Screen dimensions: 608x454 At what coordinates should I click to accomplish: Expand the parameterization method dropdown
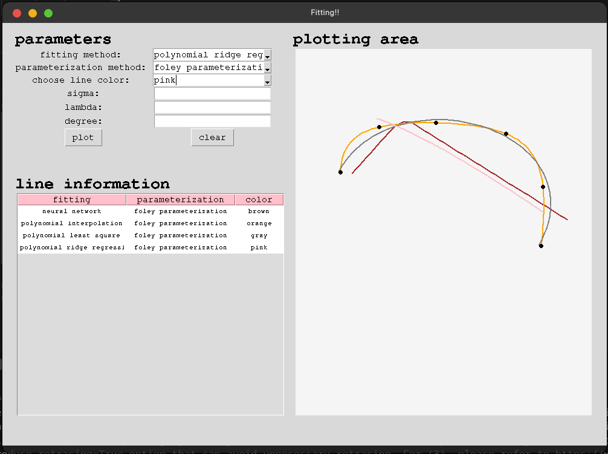coord(267,68)
